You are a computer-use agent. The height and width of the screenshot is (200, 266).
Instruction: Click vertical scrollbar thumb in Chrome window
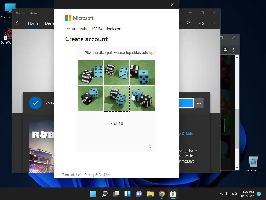point(237,129)
